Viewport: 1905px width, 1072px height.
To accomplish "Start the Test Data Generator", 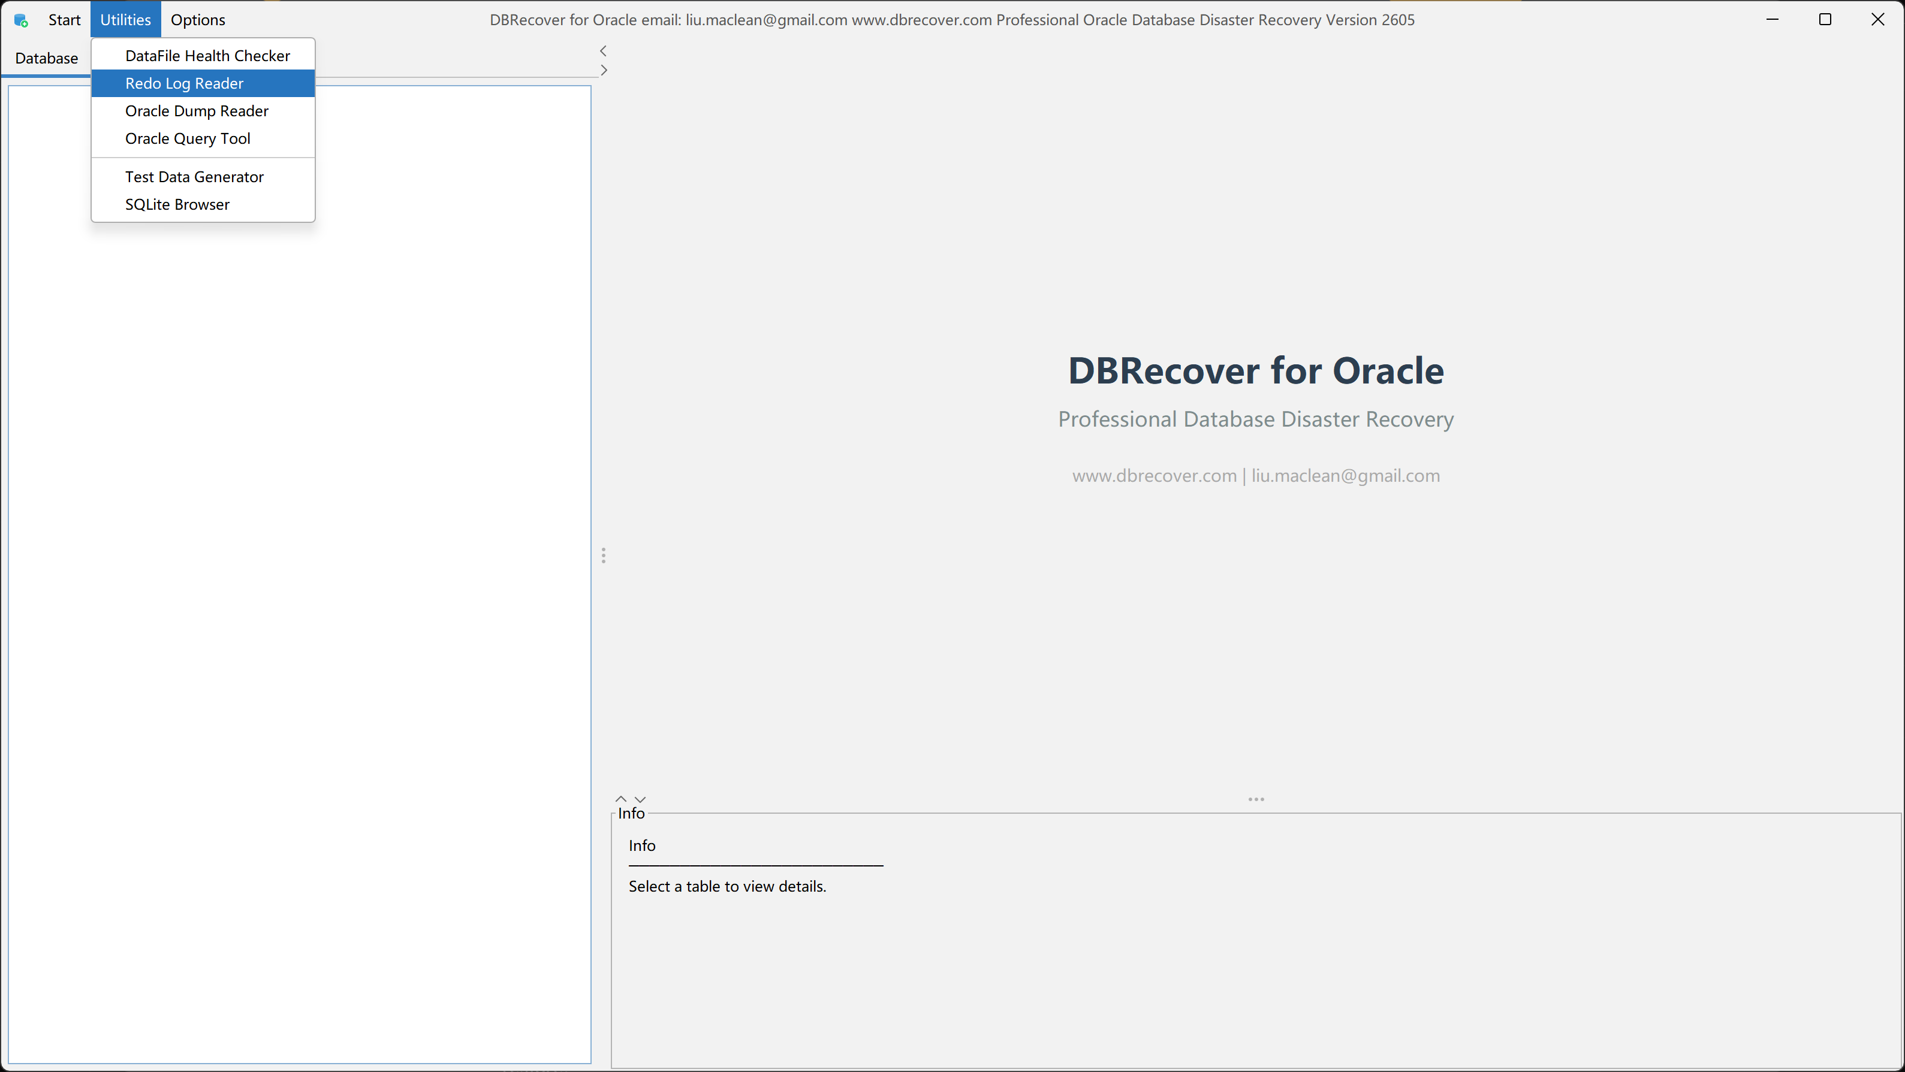I will (203, 177).
